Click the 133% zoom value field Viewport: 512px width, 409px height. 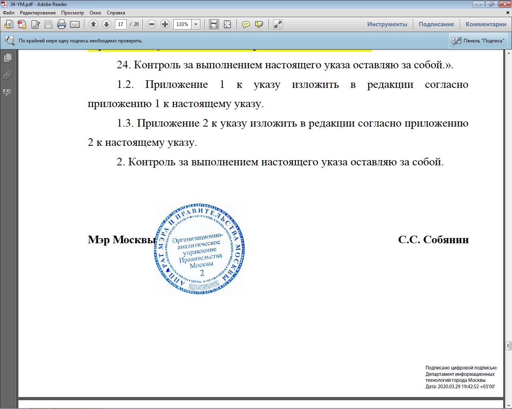tap(182, 24)
